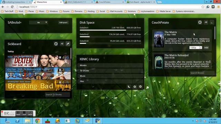This screenshot has height=124, width=221.
Task: Click Breaking Bad banner grid icon
Action: coord(60,82)
